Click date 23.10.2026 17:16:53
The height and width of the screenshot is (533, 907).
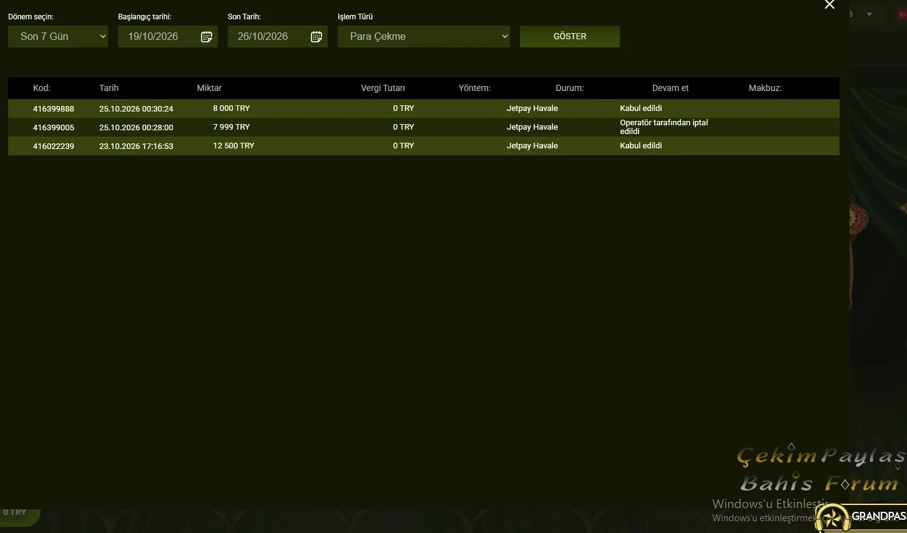click(136, 146)
